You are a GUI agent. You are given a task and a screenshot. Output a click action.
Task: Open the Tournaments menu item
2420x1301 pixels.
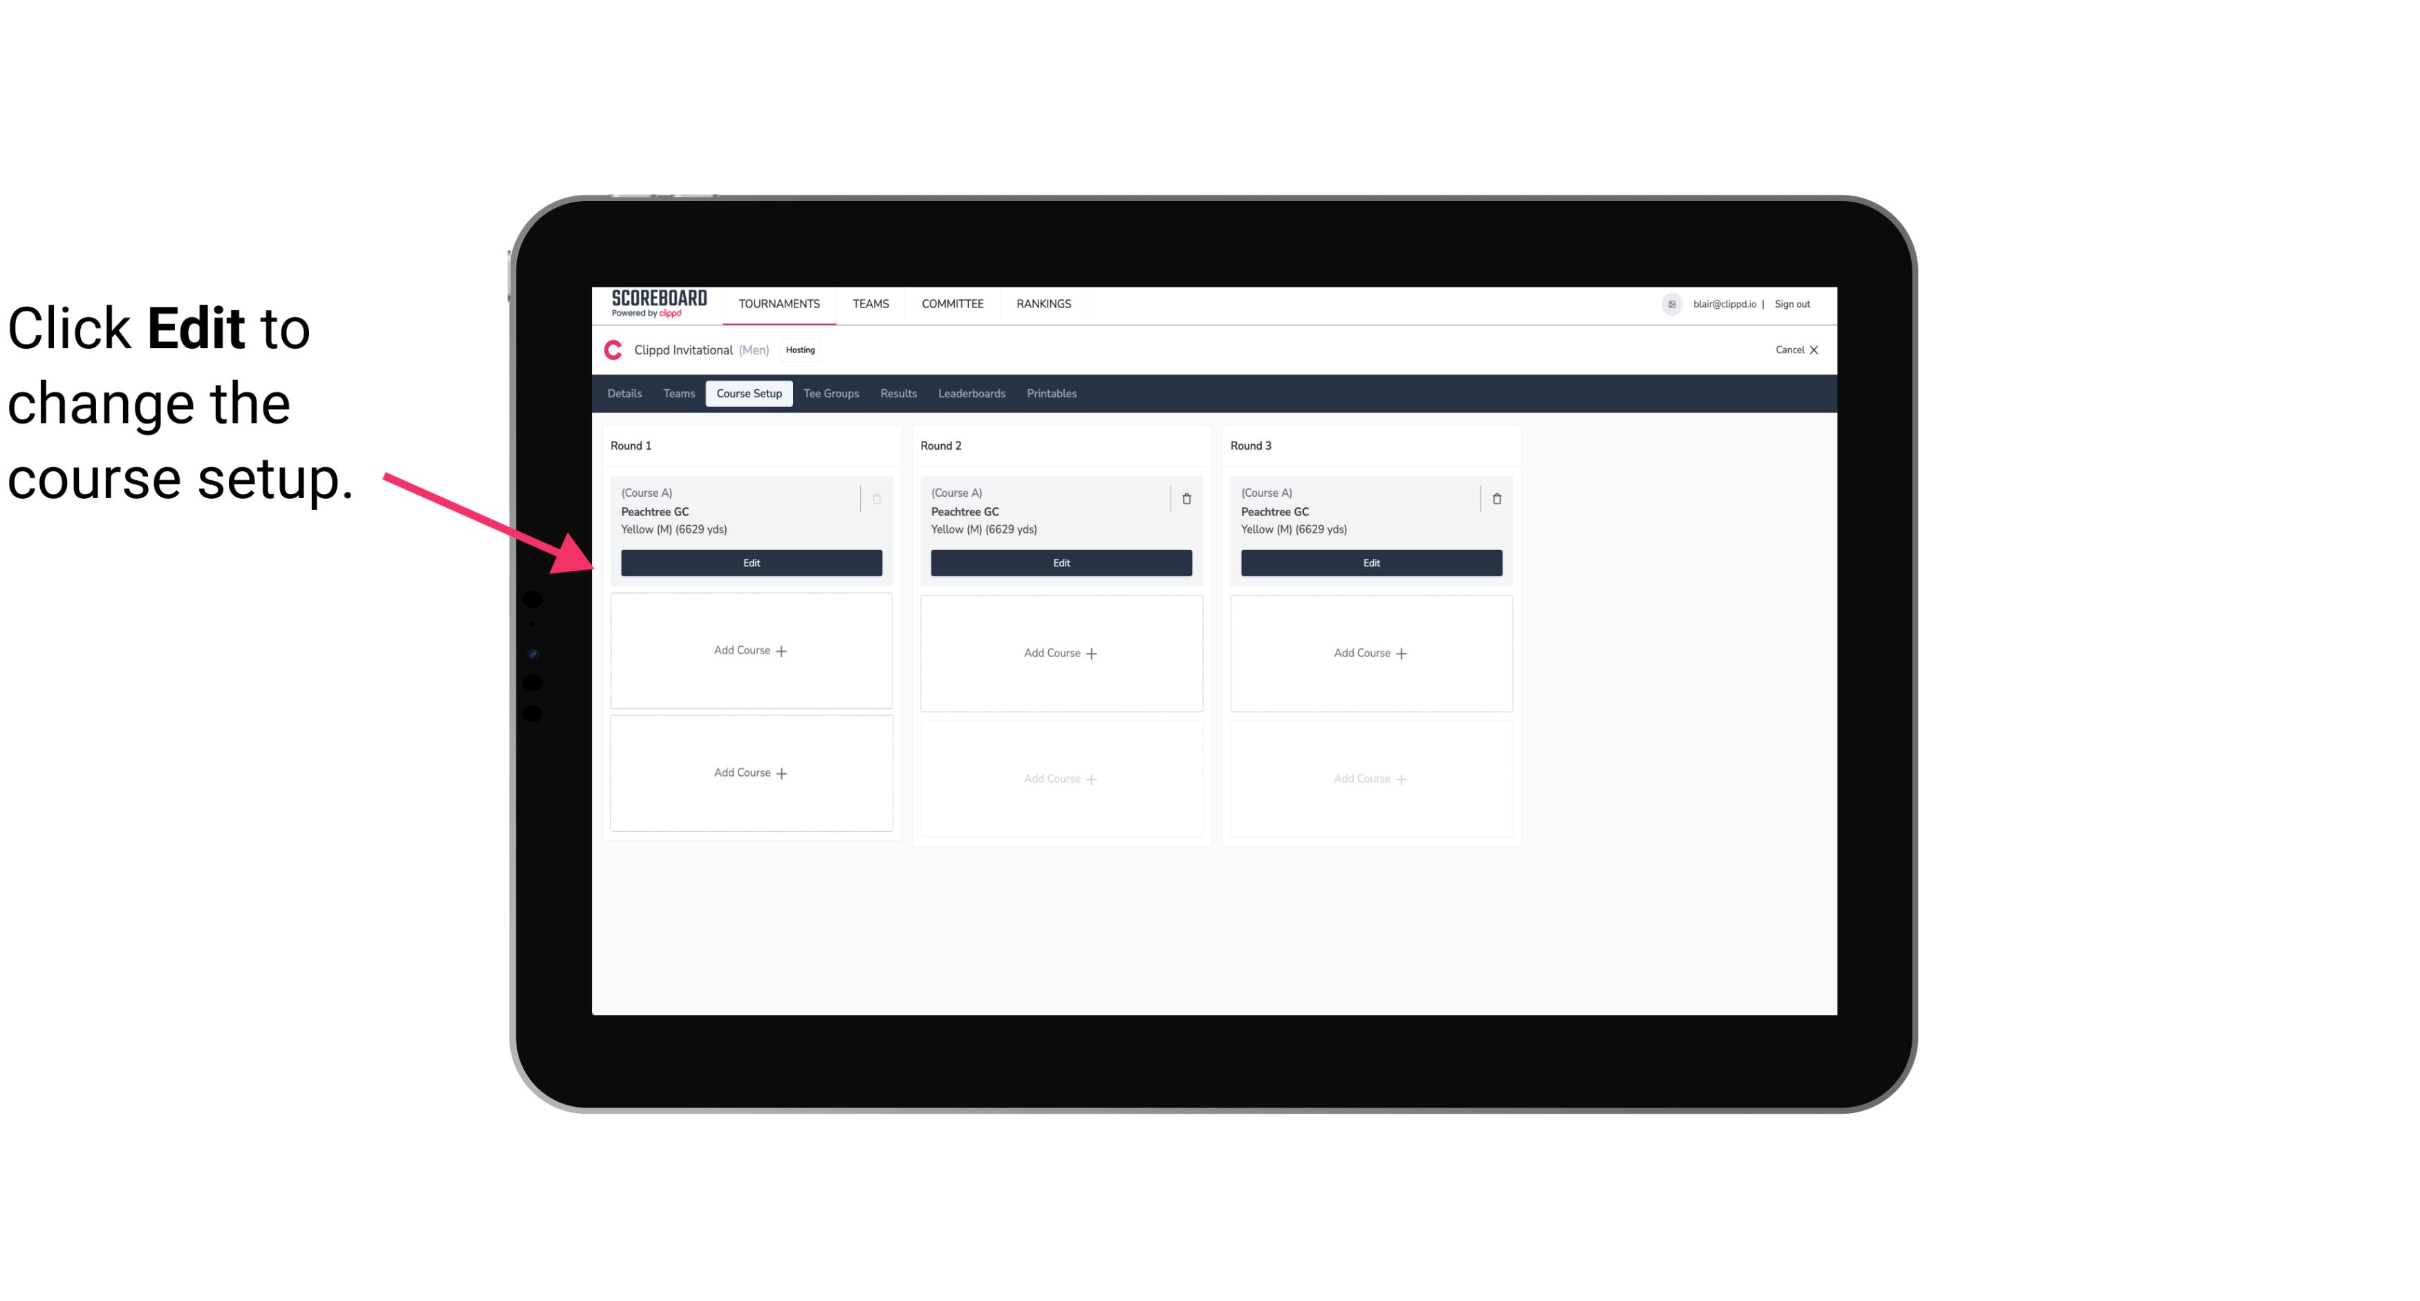[781, 303]
